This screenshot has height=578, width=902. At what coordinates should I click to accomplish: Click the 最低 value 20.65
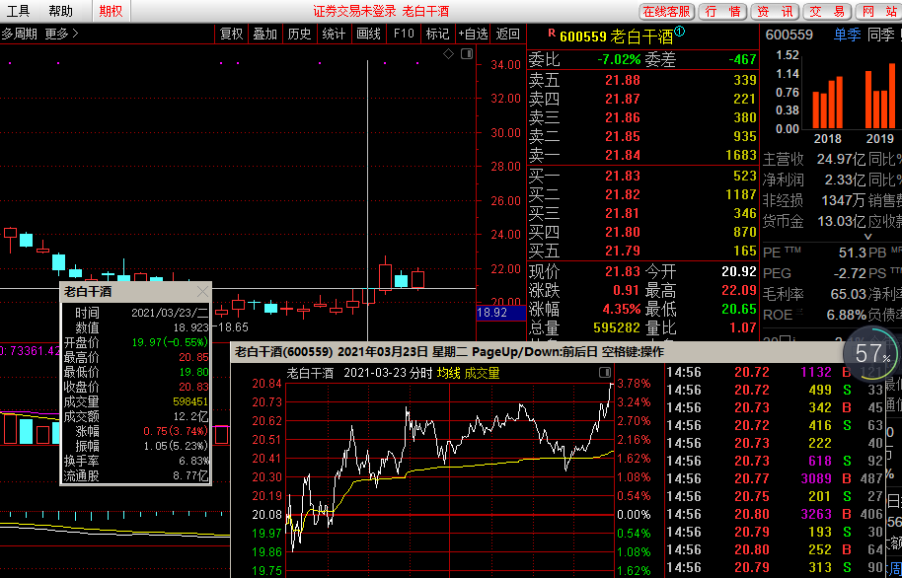[x=739, y=309]
